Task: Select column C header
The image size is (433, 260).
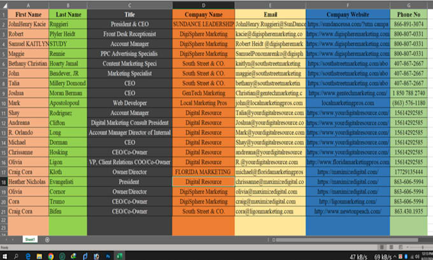Action: point(130,5)
